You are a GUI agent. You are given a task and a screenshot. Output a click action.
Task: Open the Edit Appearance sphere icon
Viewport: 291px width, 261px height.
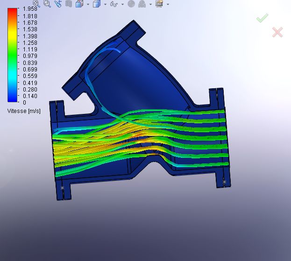[x=131, y=4]
